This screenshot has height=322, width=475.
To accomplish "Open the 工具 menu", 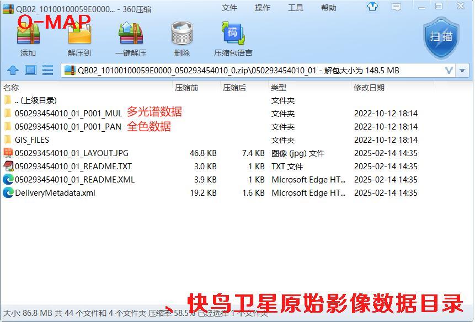I will [296, 8].
